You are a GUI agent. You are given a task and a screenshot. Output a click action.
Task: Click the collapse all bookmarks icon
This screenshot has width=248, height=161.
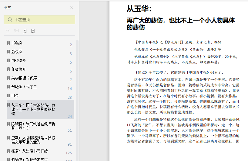(16, 31)
